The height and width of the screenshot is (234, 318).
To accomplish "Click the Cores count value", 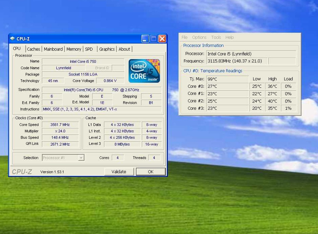I will tap(117, 158).
